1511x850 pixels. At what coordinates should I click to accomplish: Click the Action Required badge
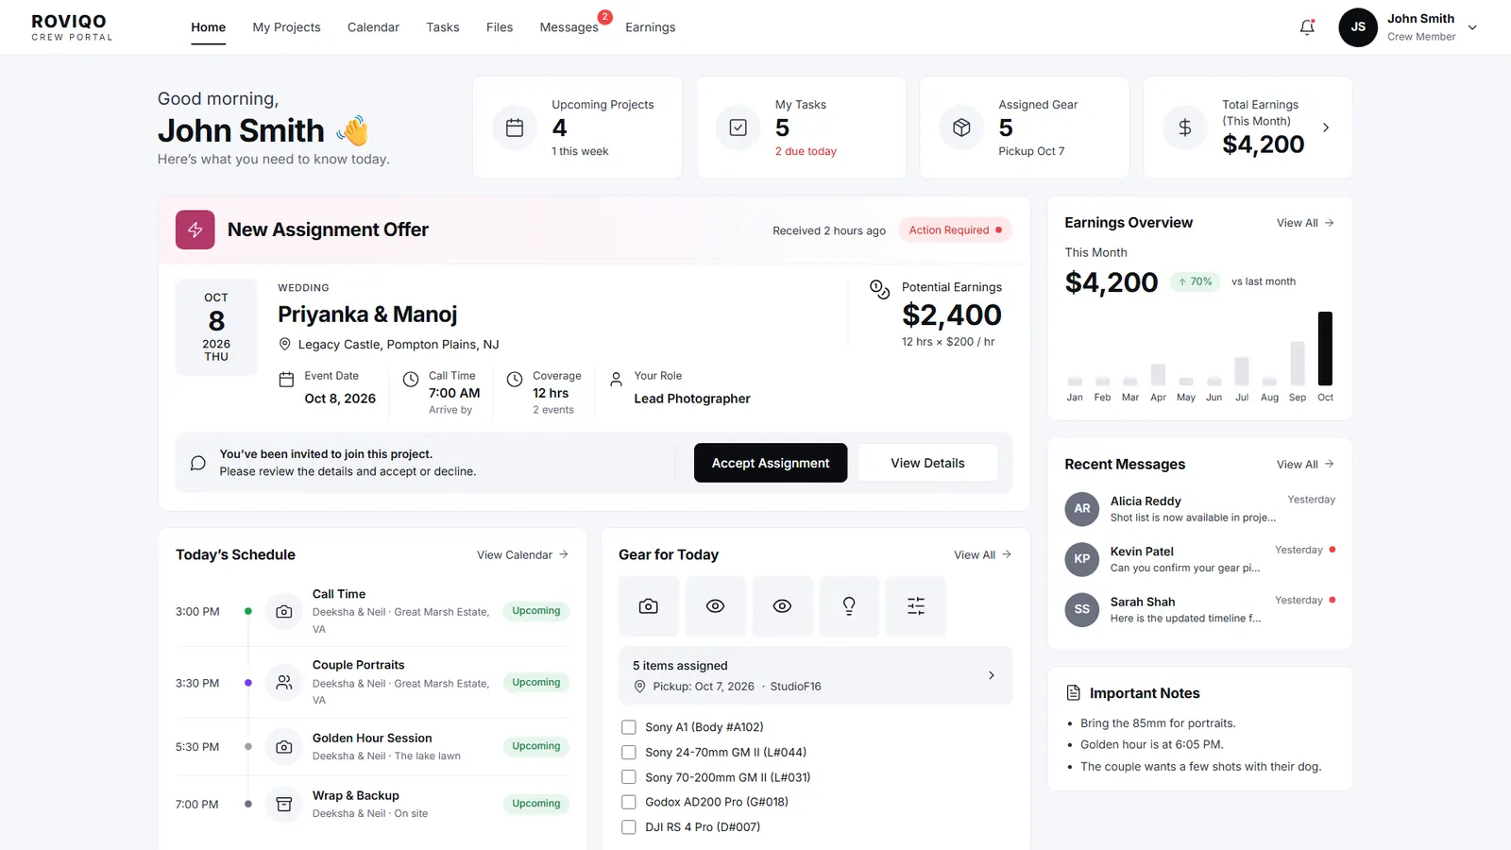click(x=955, y=230)
